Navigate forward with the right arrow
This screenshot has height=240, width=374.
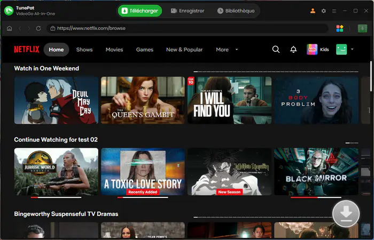[x=29, y=28]
